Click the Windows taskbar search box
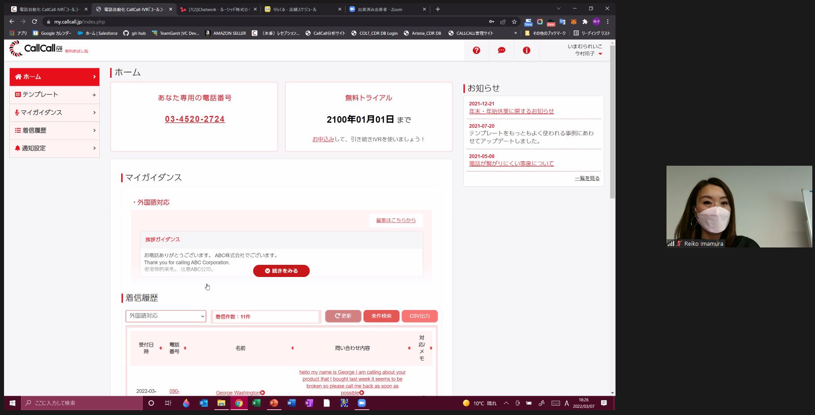The image size is (815, 415). 82,403
